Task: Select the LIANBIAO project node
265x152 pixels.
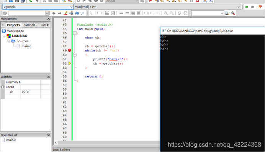Action: click(x=20, y=36)
